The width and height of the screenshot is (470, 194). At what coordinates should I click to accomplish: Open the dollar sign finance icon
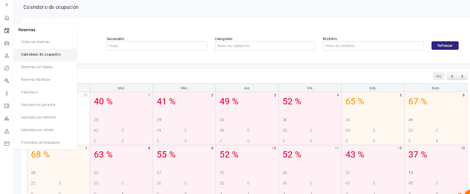point(7,93)
